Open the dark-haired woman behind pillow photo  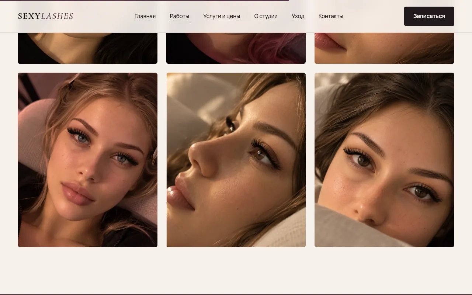coord(384,160)
